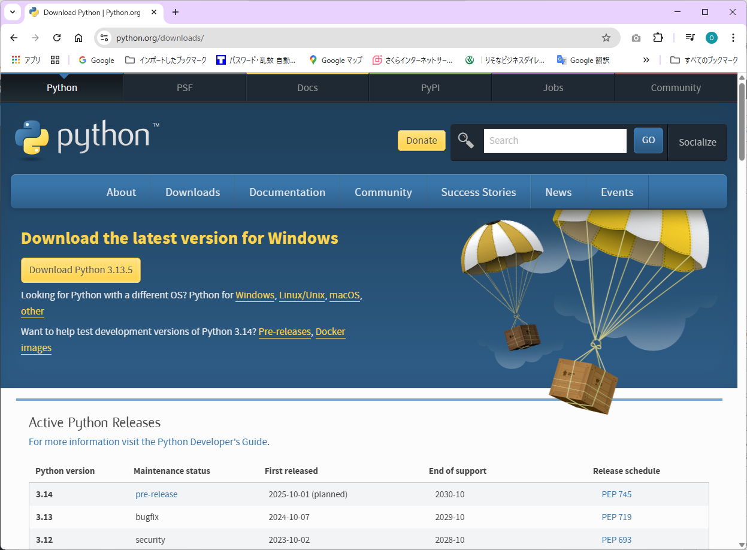
Task: Click the browser reload icon
Action: (57, 38)
